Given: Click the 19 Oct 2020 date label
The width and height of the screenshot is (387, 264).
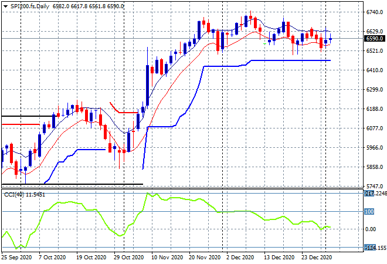Looking at the screenshot, I should tap(91, 258).
